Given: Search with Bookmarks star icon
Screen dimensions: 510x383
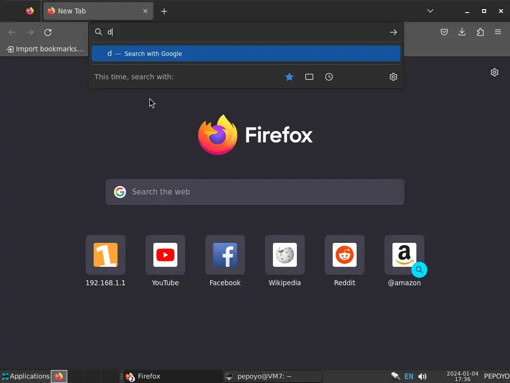Looking at the screenshot, I should click(x=289, y=77).
